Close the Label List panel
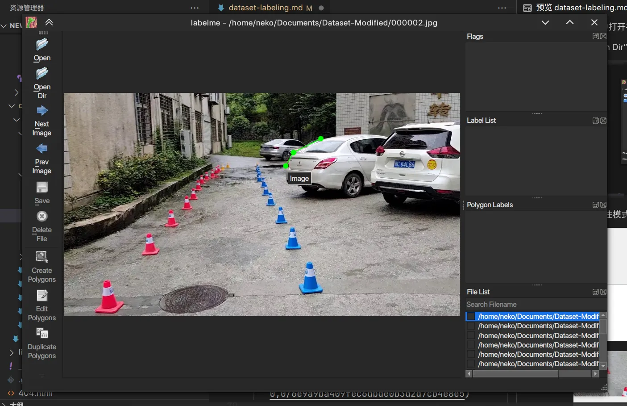 pyautogui.click(x=603, y=121)
